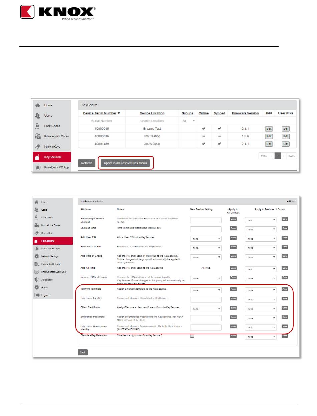Open Users icon in KeySecure device list sidebar
Viewport: 317px width, 416px height.
click(38, 116)
